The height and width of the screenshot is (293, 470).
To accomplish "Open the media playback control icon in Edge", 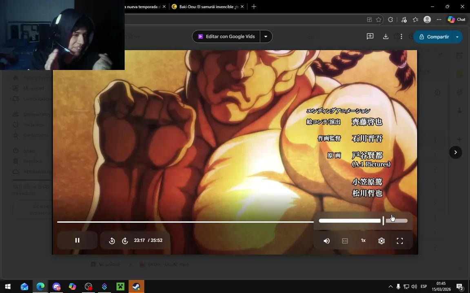I will click(404, 20).
